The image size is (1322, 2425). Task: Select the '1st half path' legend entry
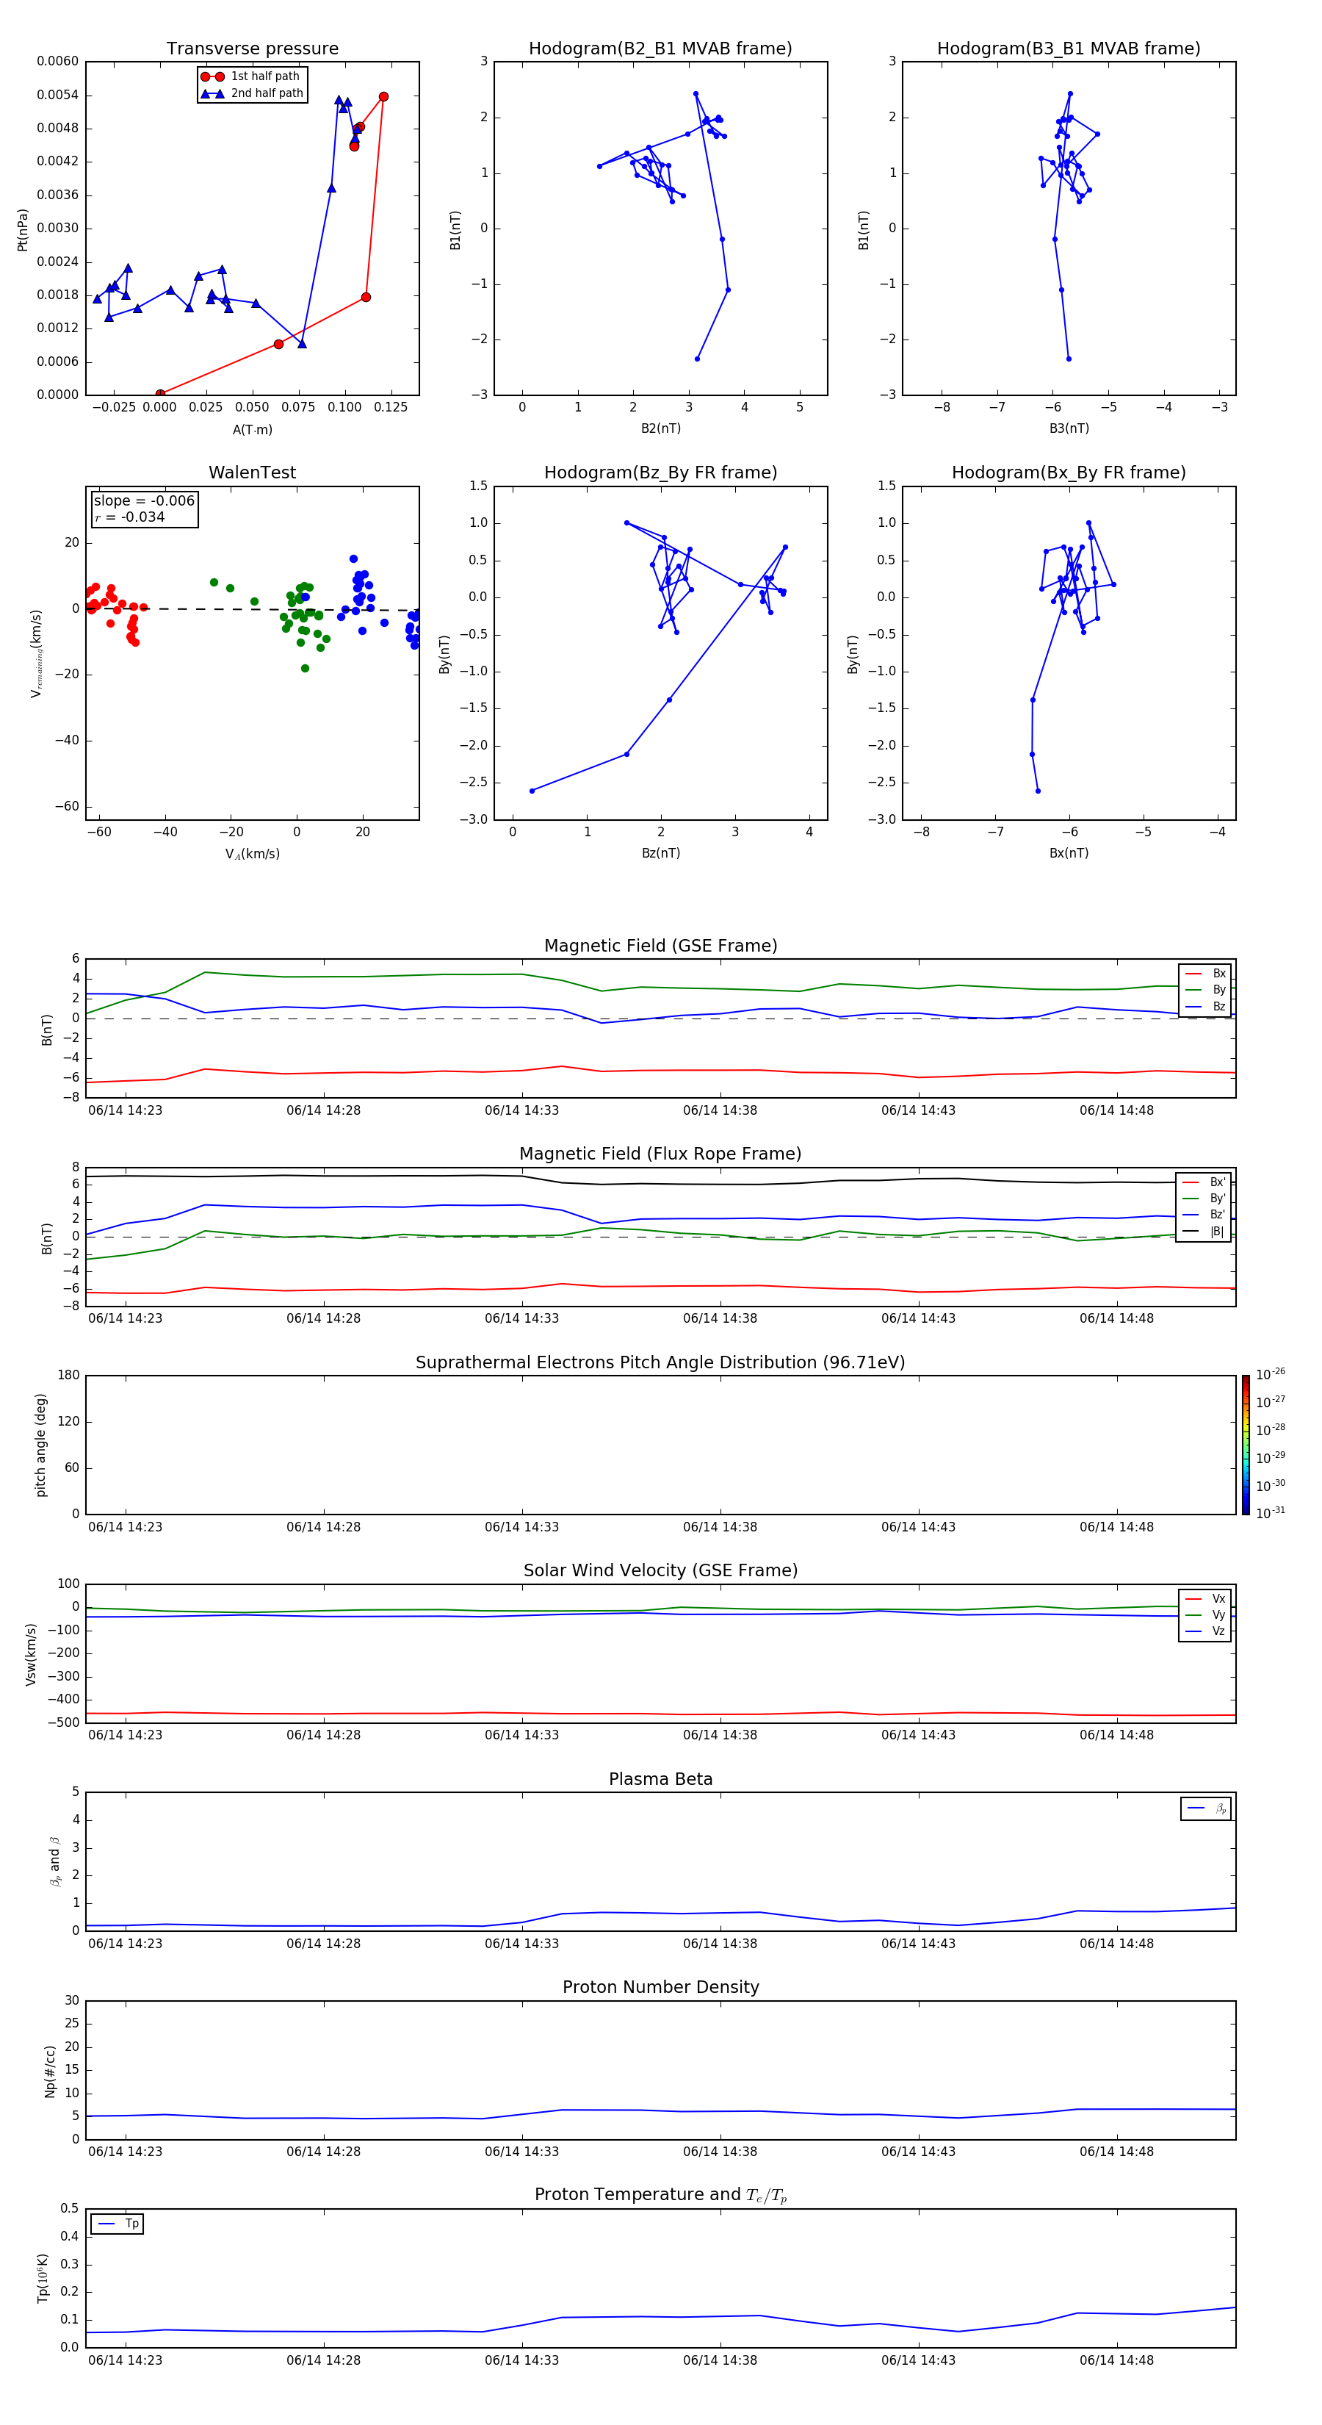251,76
